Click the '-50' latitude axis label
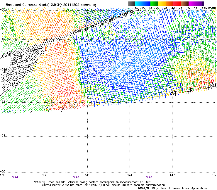 pos(3,10)
